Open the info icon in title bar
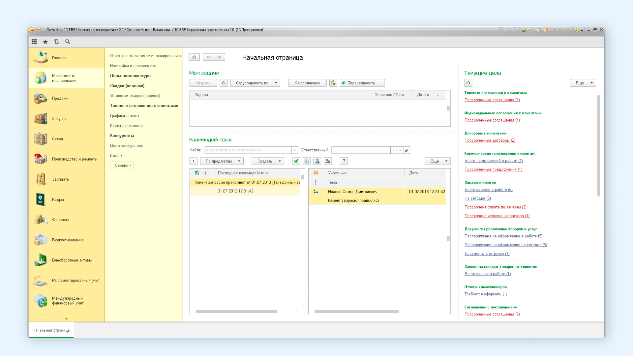 577,30
